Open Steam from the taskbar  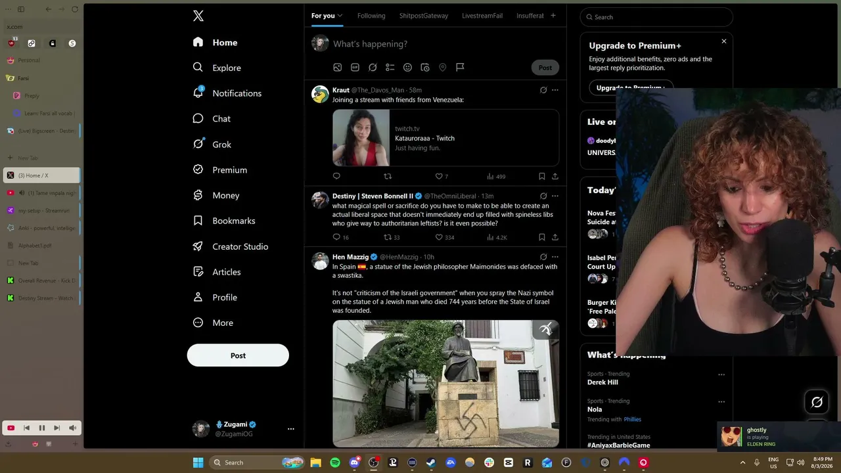point(431,462)
